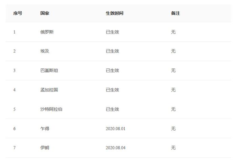Select the 伊朗 country cell
Screen dimensions: 237x163
pyautogui.click(x=45, y=148)
